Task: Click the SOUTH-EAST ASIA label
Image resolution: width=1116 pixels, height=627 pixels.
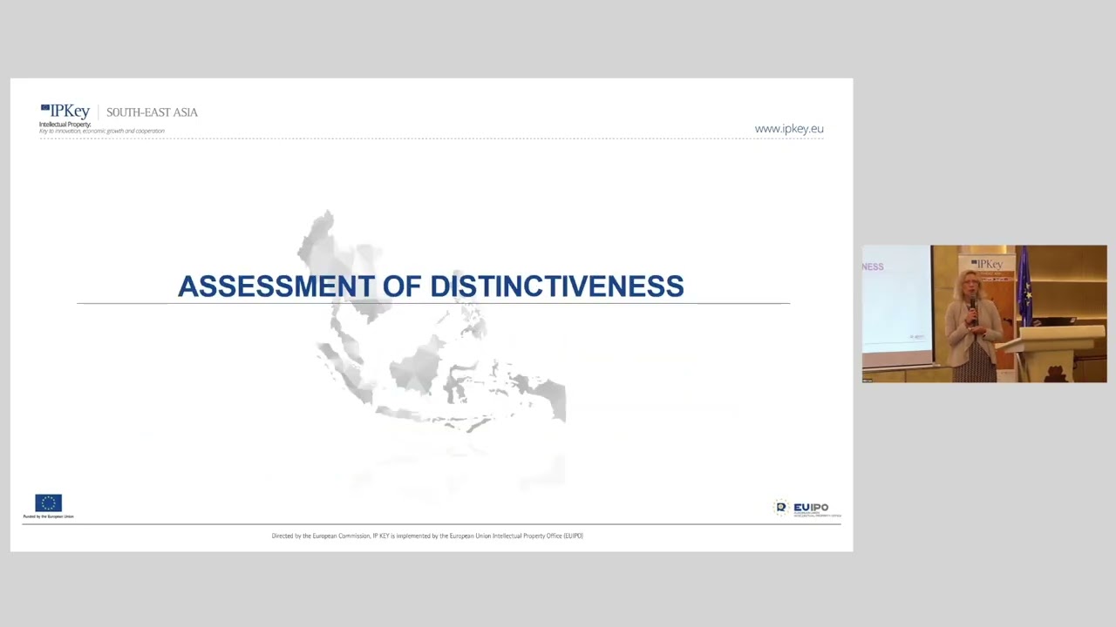Action: point(152,112)
